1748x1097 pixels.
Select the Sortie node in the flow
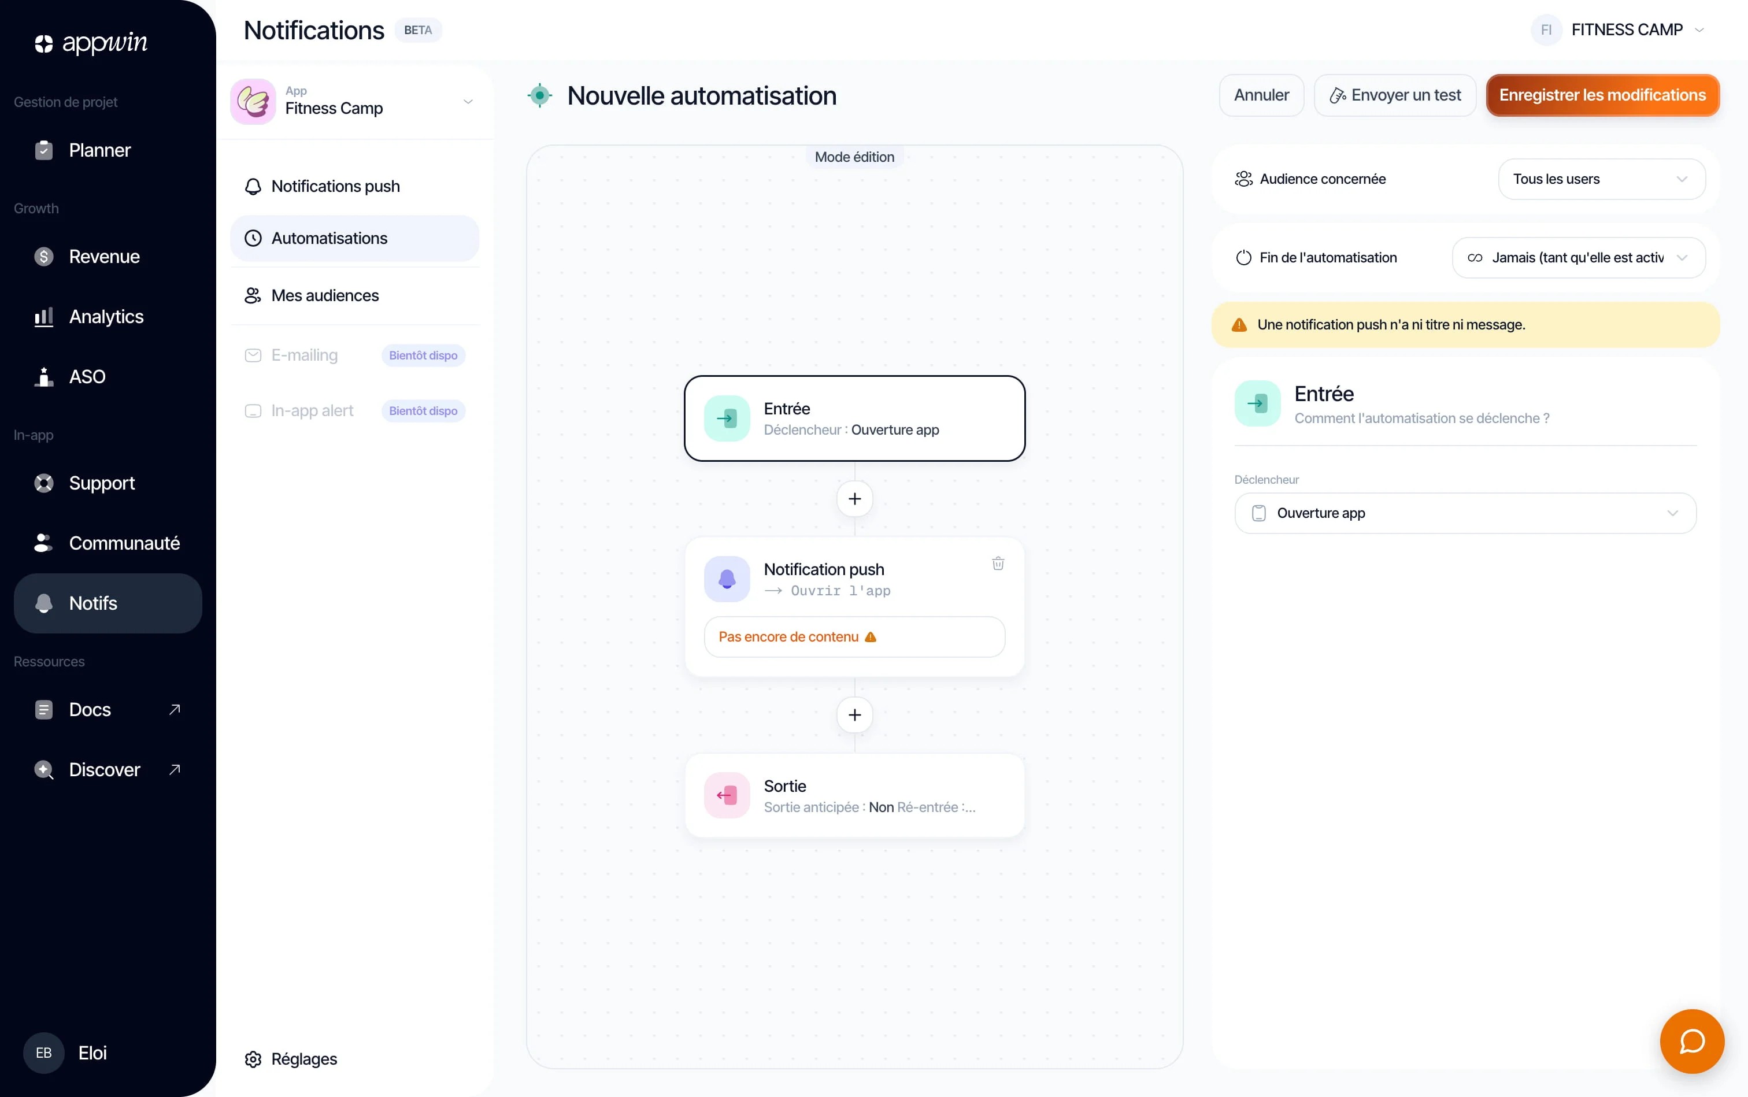[855, 795]
